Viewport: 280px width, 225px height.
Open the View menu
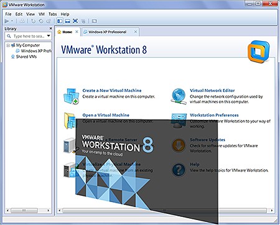click(30, 14)
